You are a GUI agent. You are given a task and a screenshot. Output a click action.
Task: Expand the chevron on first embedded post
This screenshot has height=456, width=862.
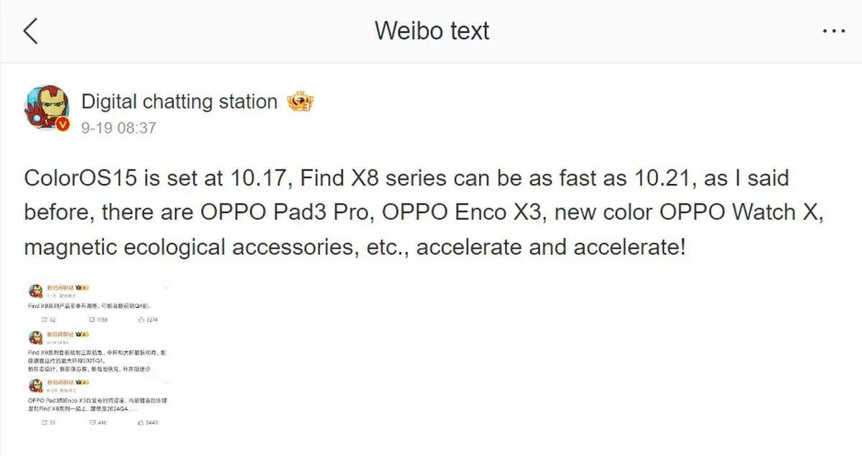point(167,288)
